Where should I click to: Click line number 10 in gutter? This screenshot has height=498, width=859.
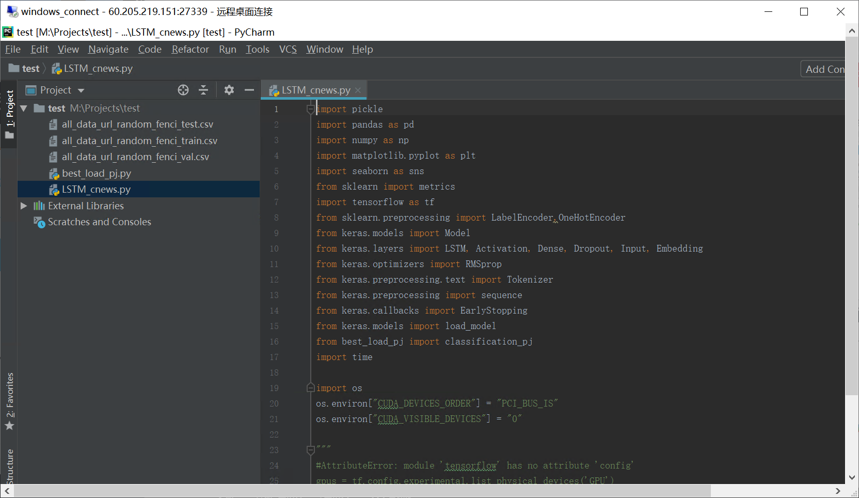point(274,248)
